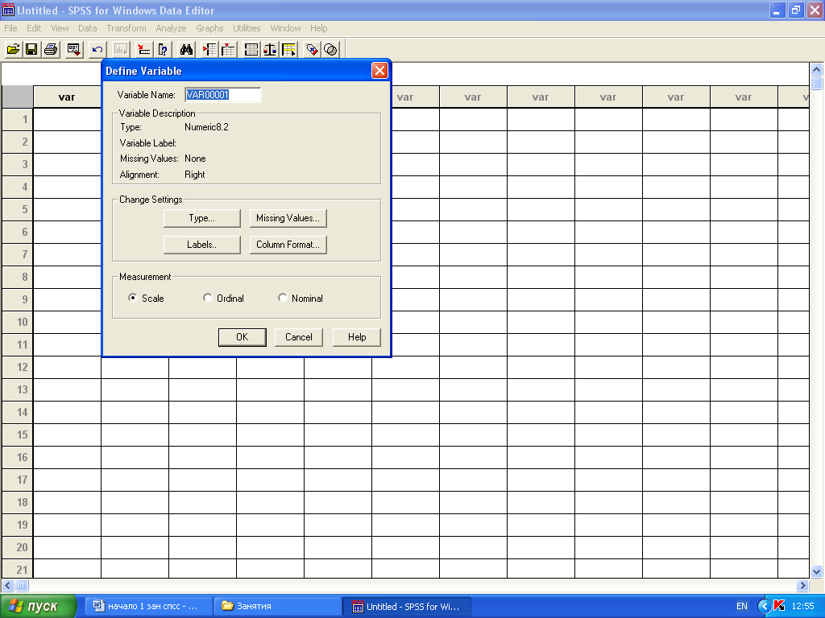The width and height of the screenshot is (825, 618).
Task: Open the Window menu
Action: pos(285,28)
